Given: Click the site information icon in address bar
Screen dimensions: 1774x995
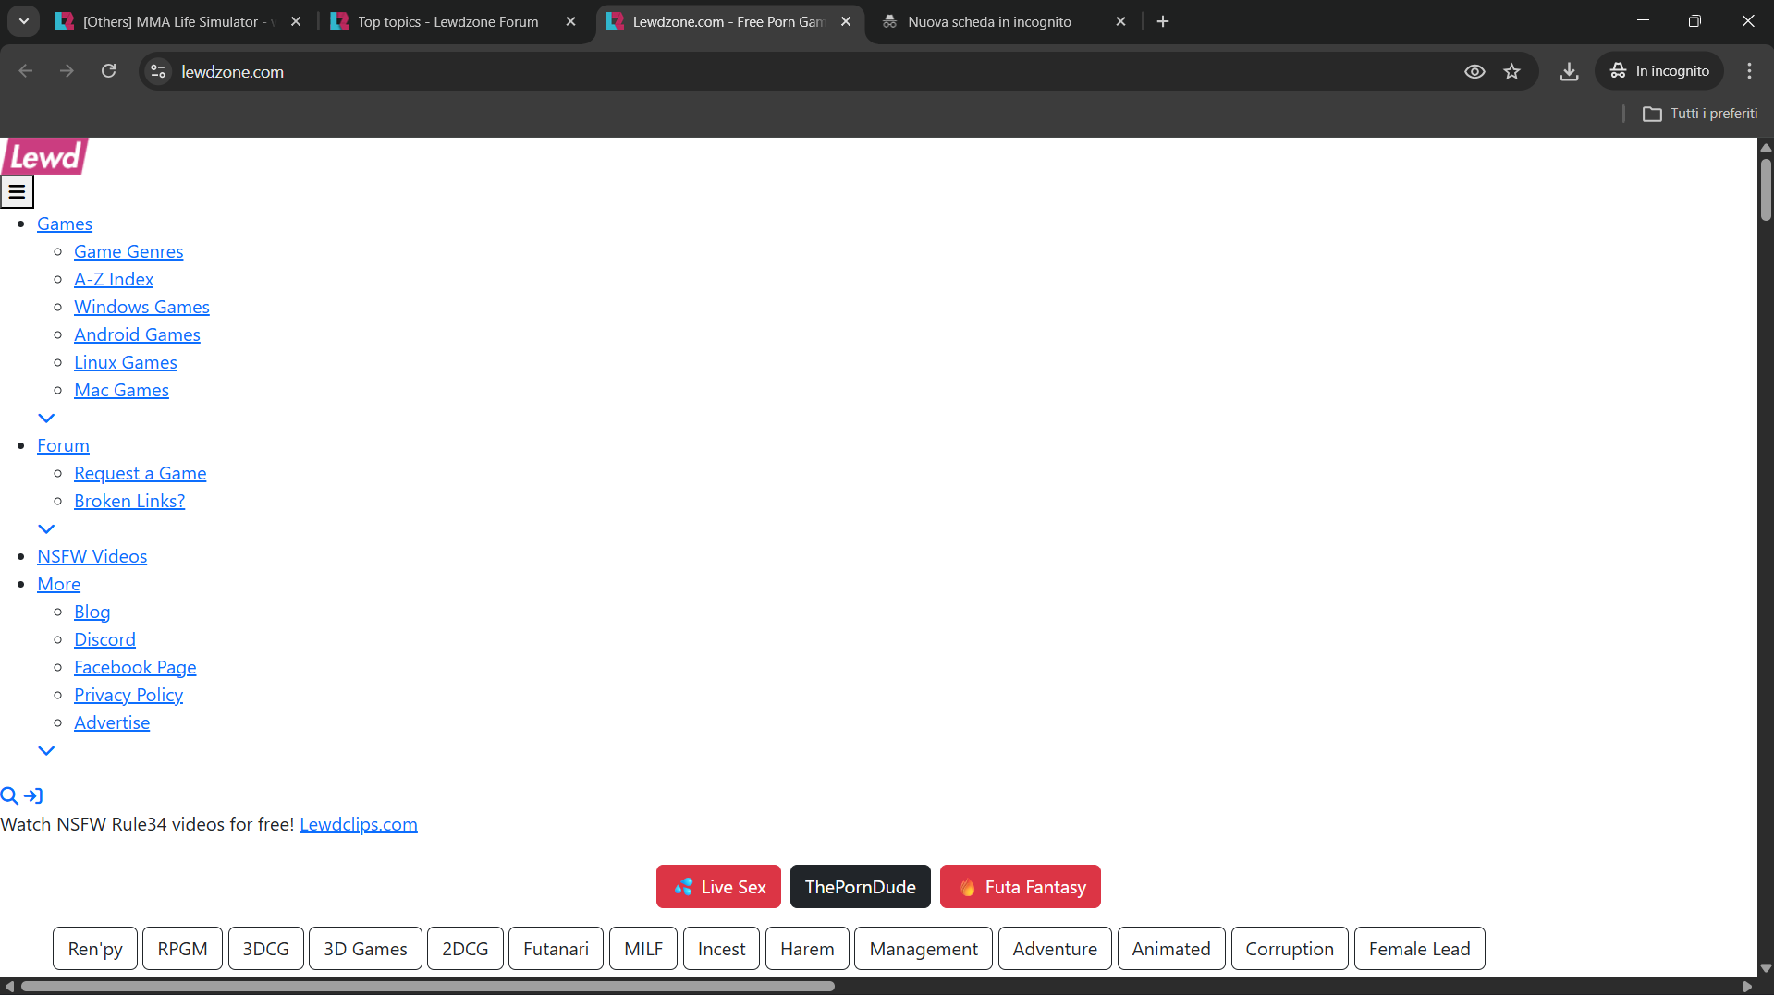Looking at the screenshot, I should (158, 71).
